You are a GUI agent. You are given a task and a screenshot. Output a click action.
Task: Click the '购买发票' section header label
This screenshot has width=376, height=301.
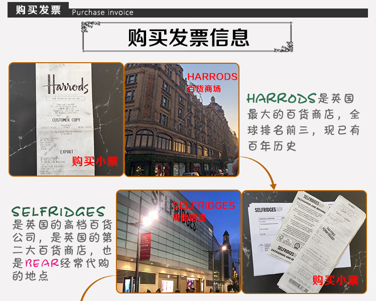(x=38, y=10)
